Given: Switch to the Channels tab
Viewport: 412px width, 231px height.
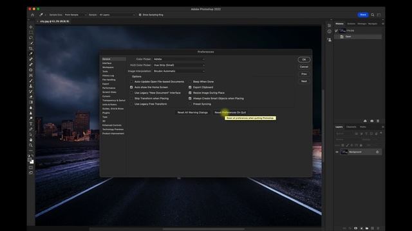Looking at the screenshot, I should [x=351, y=127].
